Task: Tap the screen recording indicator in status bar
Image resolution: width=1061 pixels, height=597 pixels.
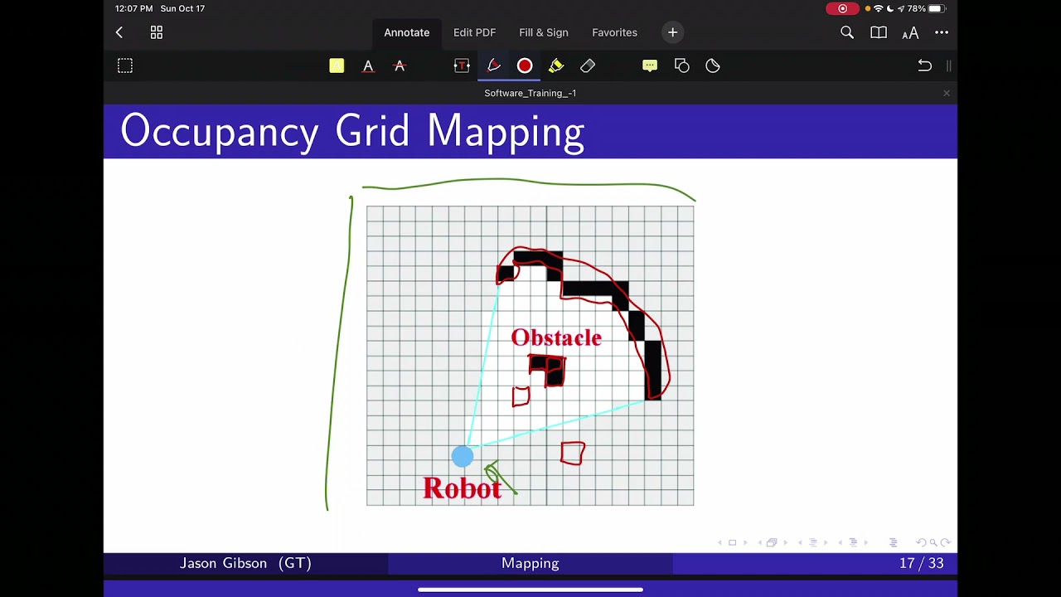Action: point(842,8)
